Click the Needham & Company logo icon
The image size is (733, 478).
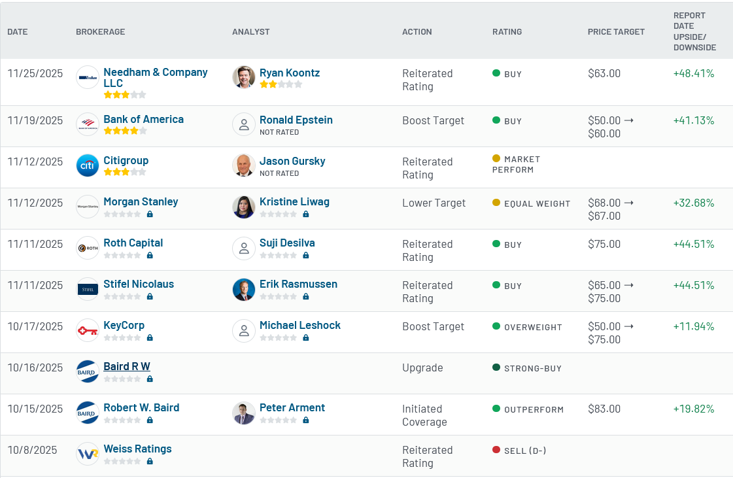[88, 77]
